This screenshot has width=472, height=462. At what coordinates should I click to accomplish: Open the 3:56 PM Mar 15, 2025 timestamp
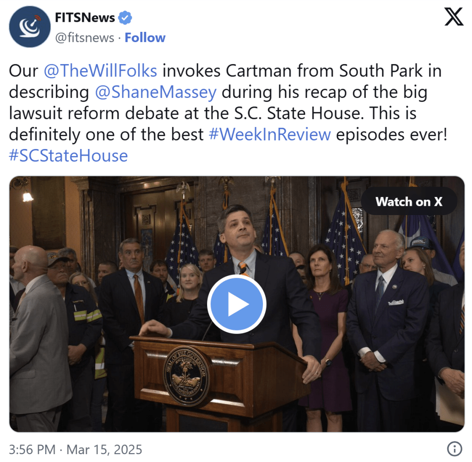[75, 450]
